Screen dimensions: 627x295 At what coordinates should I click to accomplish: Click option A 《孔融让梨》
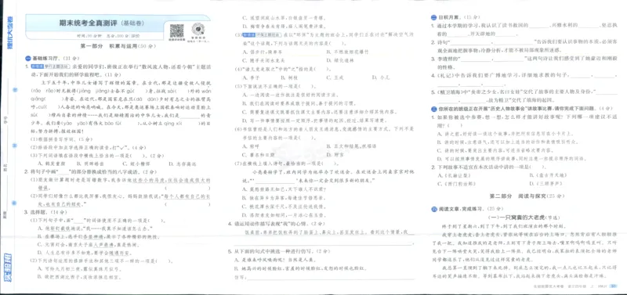point(455,174)
